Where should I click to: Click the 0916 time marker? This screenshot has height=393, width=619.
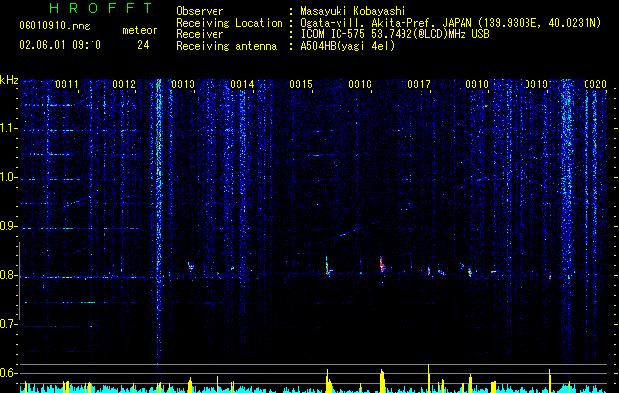[360, 84]
